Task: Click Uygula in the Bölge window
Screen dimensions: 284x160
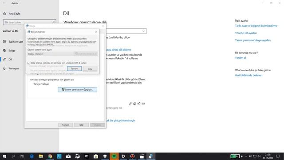Action: 98,125
